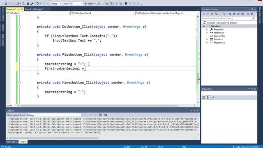Close the Form1.cs editor tab
Screen dimensions: 263x148
pyautogui.click(x=22, y=9)
